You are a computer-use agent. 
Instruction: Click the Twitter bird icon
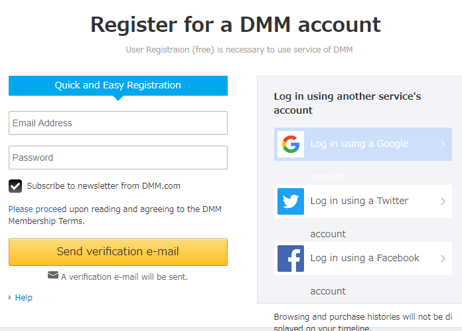pyautogui.click(x=290, y=201)
